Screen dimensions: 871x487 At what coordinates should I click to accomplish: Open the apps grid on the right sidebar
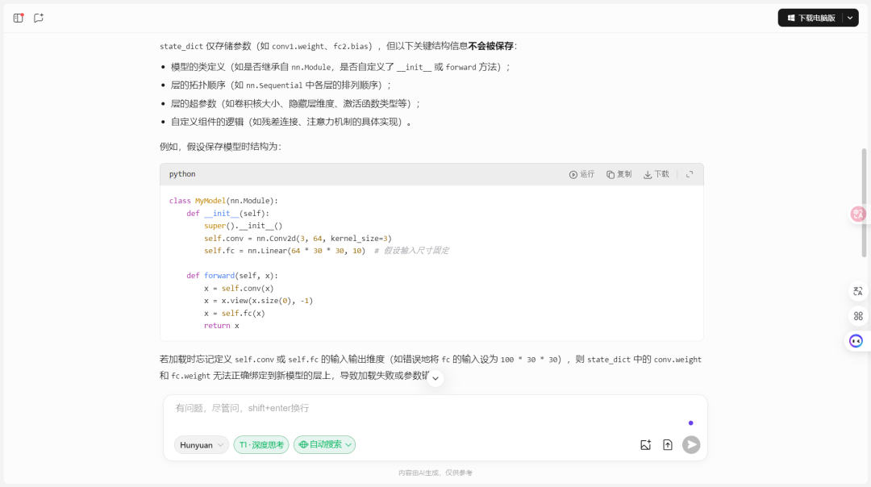tap(857, 316)
